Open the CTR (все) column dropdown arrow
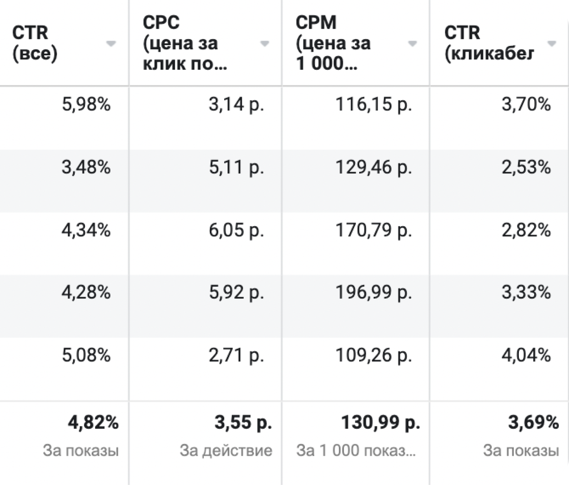 click(x=110, y=44)
